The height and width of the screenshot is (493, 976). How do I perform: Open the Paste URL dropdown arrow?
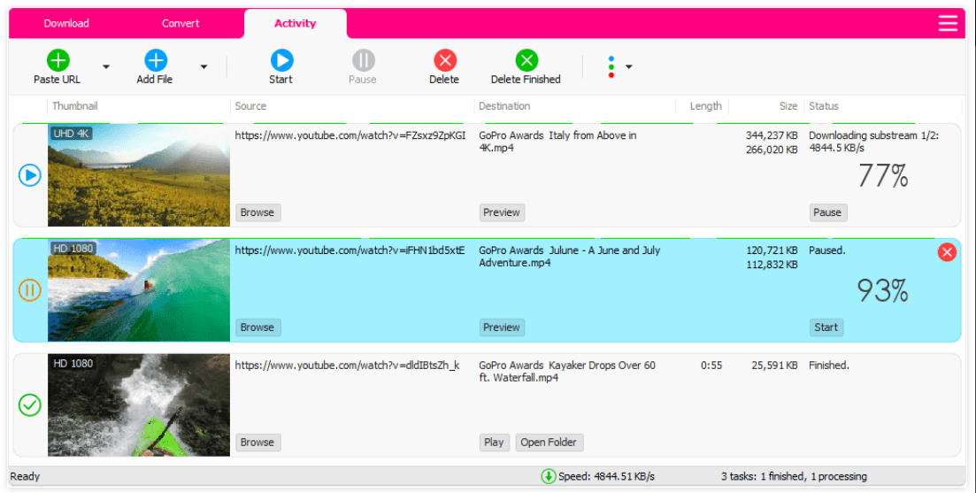click(106, 66)
